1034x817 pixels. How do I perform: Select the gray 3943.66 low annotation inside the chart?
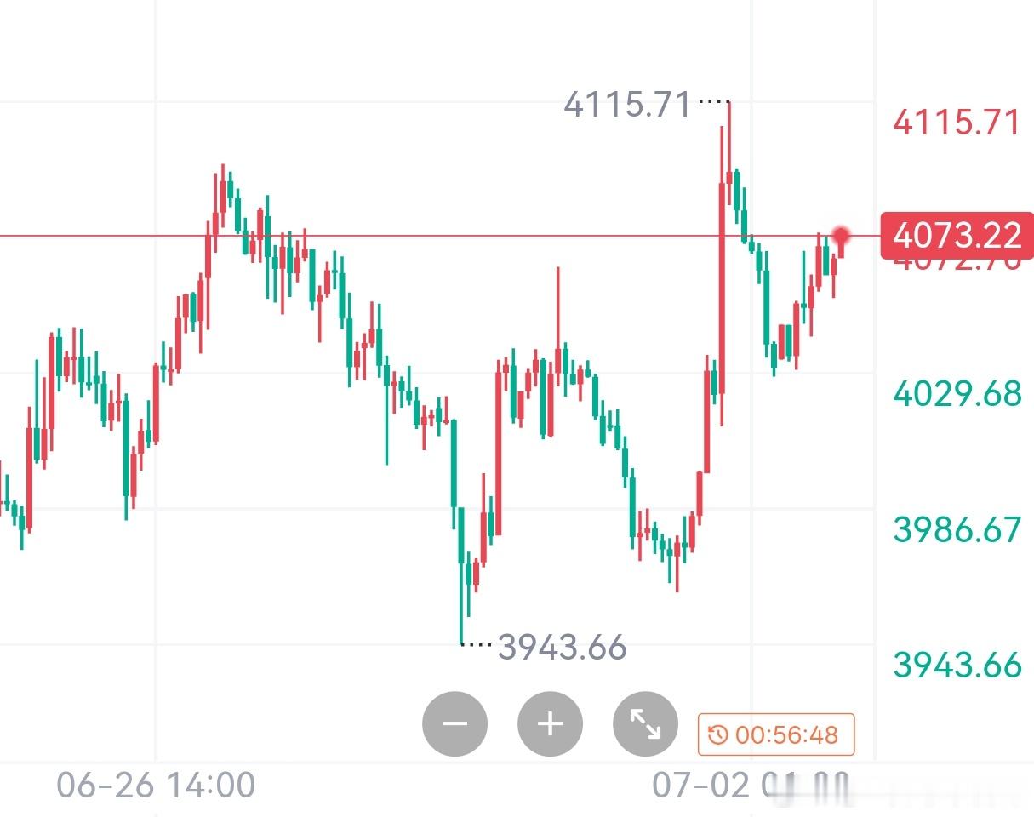pos(562,648)
